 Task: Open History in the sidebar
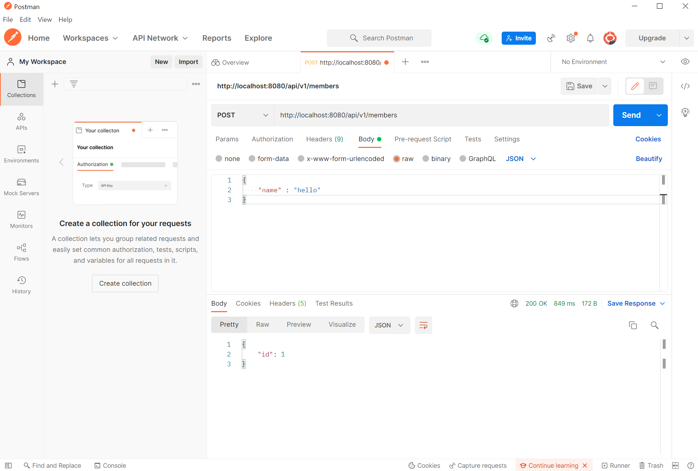(x=21, y=285)
